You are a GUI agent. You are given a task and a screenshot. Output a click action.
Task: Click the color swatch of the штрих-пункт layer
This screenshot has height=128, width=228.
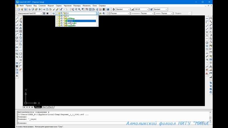[x=66, y=23]
